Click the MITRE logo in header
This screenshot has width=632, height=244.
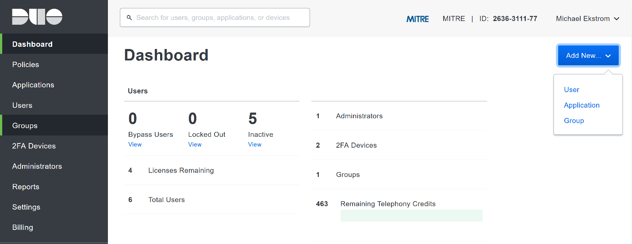point(418,19)
